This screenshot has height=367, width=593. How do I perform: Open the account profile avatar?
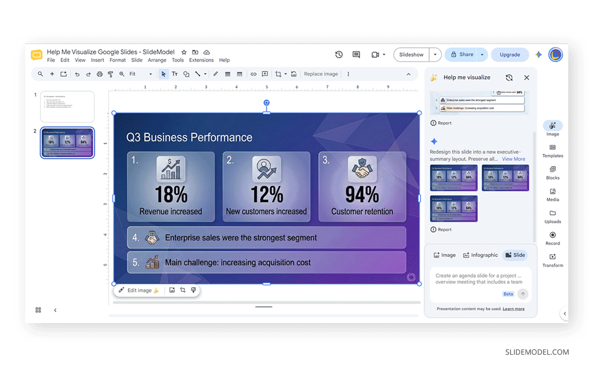click(x=555, y=54)
